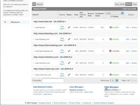
Task: Open View report for www.flytecrewblog.com
Action: pos(62,51)
